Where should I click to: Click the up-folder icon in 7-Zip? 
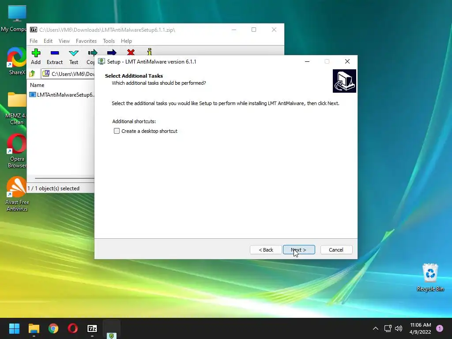pos(32,74)
